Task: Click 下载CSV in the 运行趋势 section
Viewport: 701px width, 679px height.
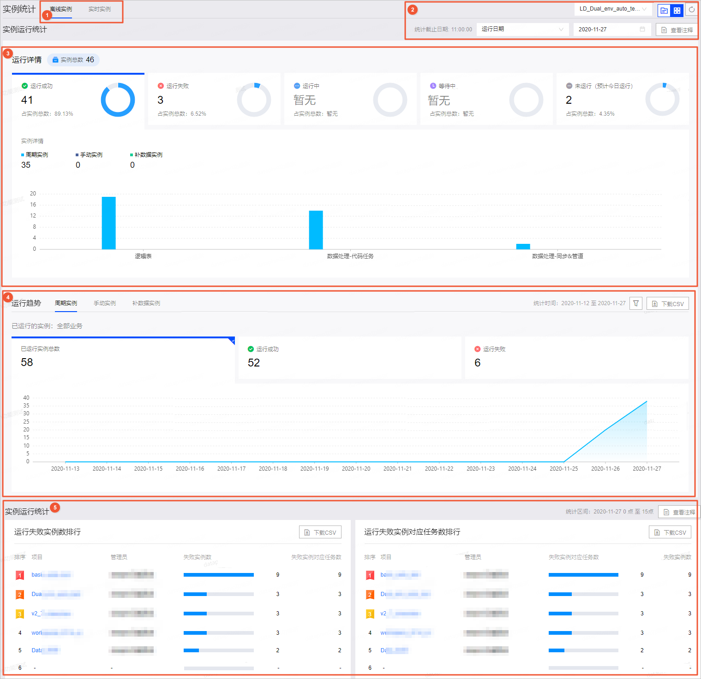Action: 668,304
